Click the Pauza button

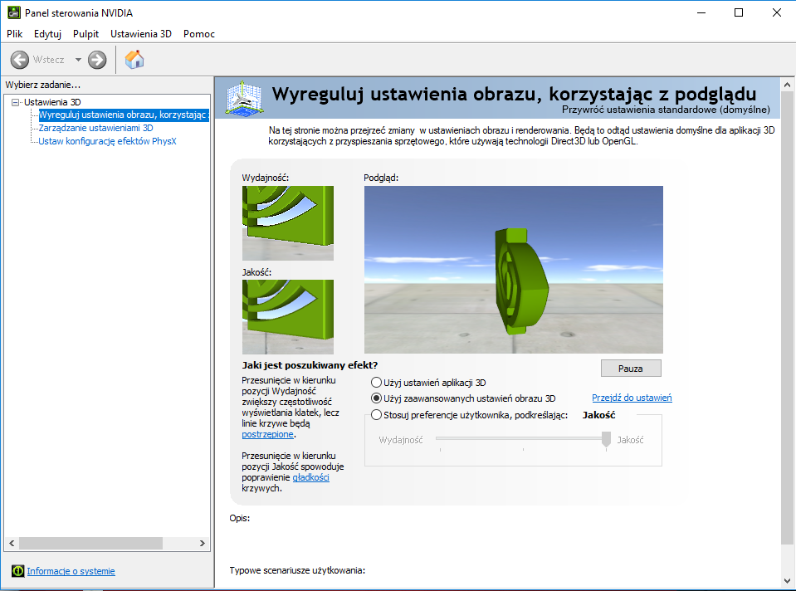(631, 369)
